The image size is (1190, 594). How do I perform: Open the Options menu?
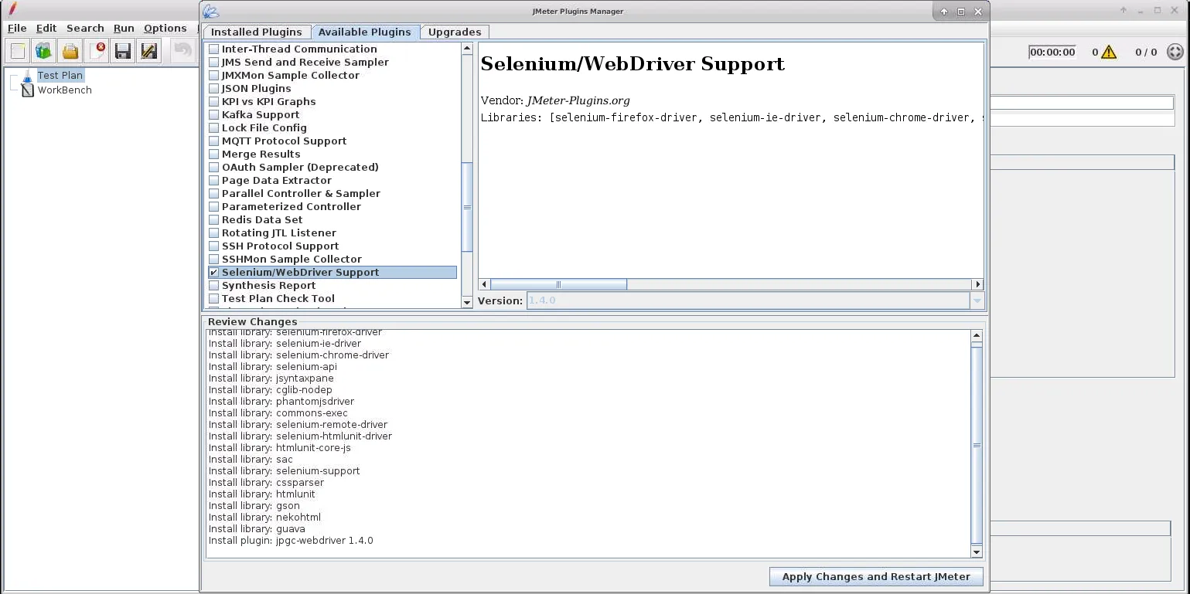[x=165, y=28]
